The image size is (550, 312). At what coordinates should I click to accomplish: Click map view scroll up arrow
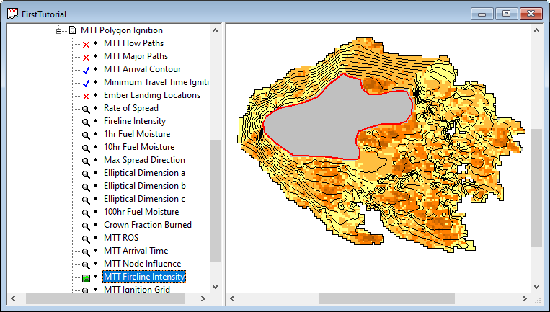[x=537, y=30]
